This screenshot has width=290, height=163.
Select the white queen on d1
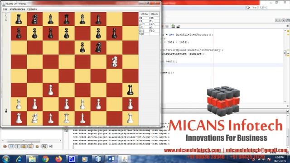tap(67, 119)
